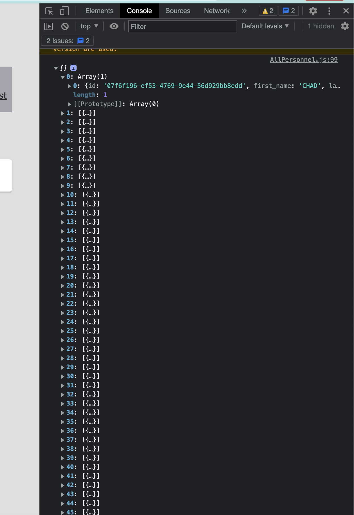Click the 1 hidden label

pos(321,26)
